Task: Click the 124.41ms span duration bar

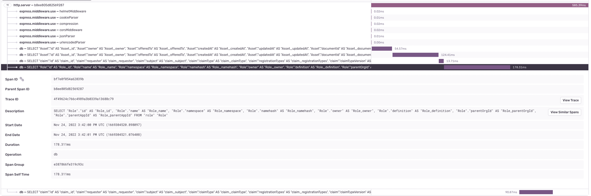Action: (415, 55)
